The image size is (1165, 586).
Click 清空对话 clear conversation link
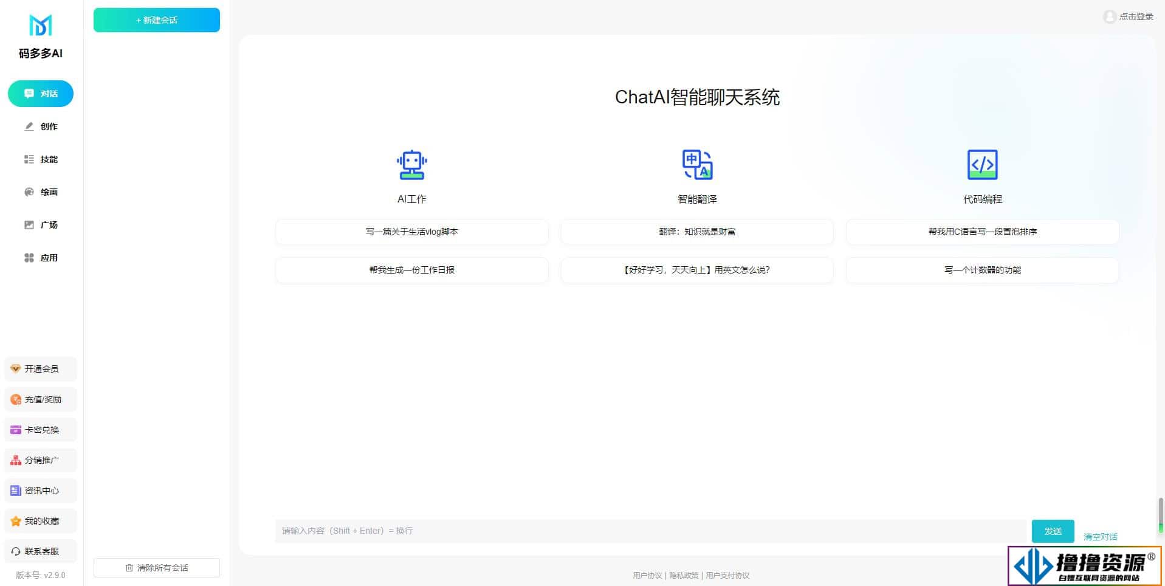pyautogui.click(x=1101, y=537)
